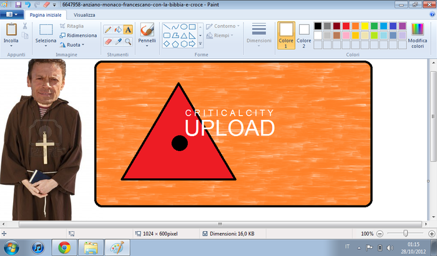Choose the Right triangle shape
Viewport: 437px width, 256px height.
(x=192, y=36)
